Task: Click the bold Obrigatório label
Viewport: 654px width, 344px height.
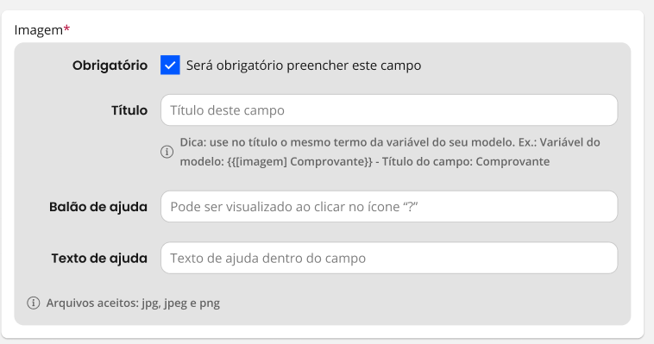Action: (x=110, y=66)
